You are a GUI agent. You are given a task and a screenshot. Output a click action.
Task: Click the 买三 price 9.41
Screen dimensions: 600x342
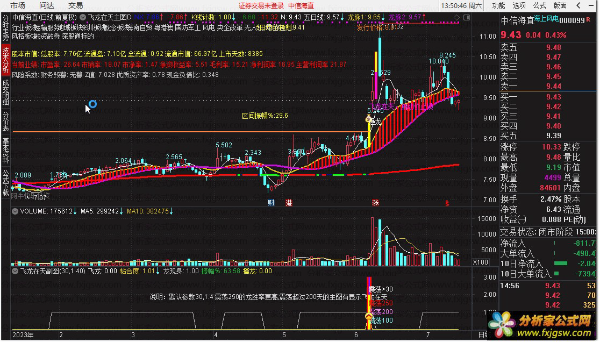tap(554, 116)
